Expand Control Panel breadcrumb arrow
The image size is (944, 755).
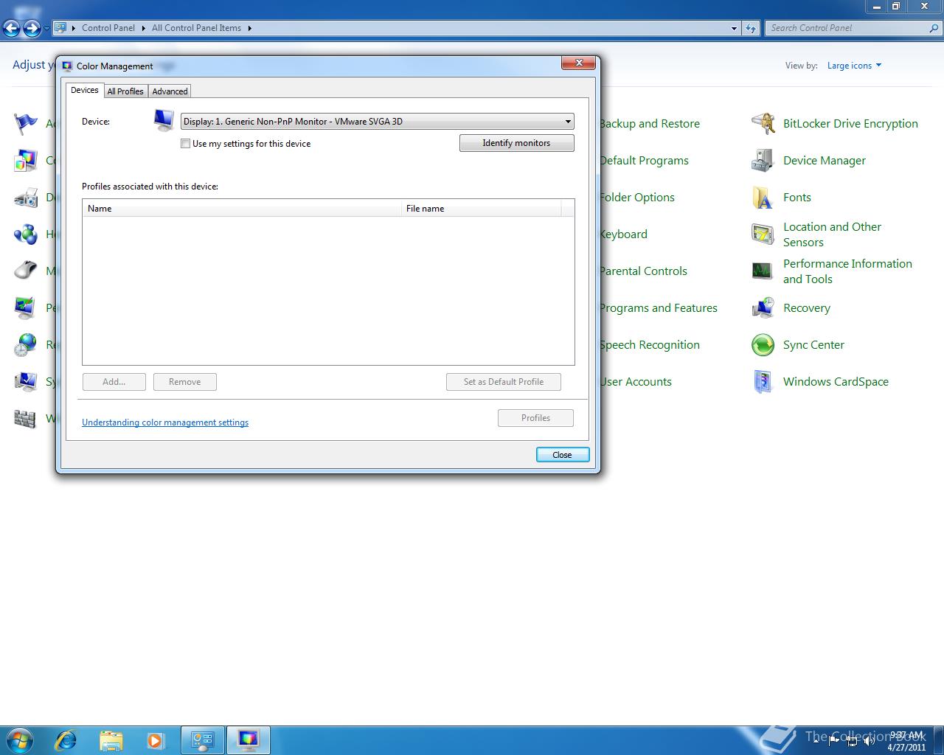click(x=143, y=28)
